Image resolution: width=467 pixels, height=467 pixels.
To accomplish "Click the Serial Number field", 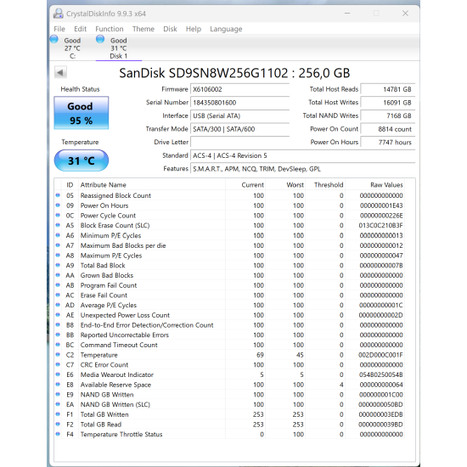I will [239, 103].
